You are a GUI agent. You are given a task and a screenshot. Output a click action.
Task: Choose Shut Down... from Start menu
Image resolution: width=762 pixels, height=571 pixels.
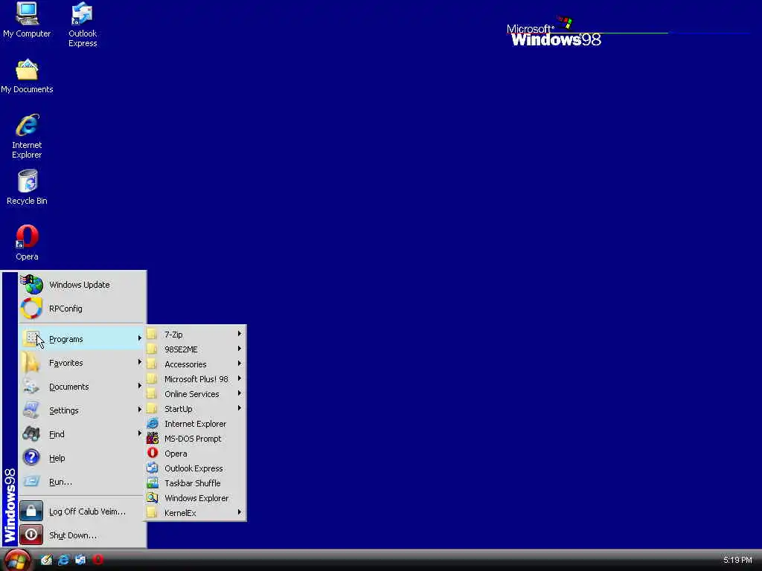82,535
